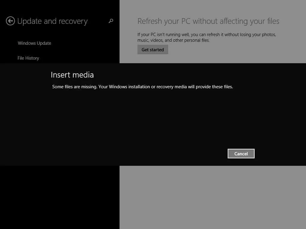Click the Get started button
The image size is (306, 229).
pyautogui.click(x=153, y=50)
